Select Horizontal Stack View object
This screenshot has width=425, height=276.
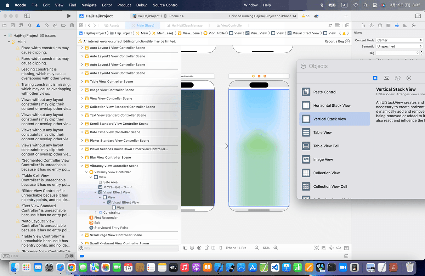tap(335, 106)
